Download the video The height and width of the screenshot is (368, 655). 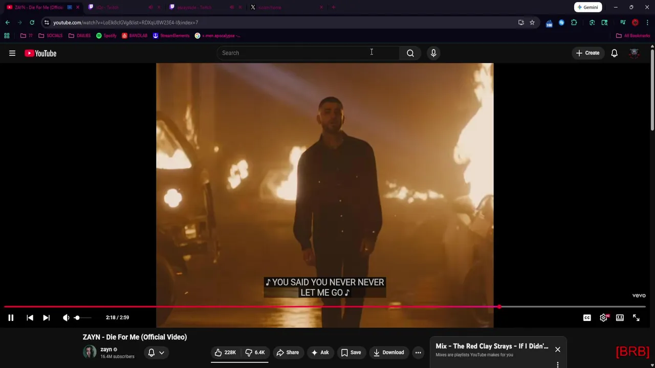click(388, 352)
